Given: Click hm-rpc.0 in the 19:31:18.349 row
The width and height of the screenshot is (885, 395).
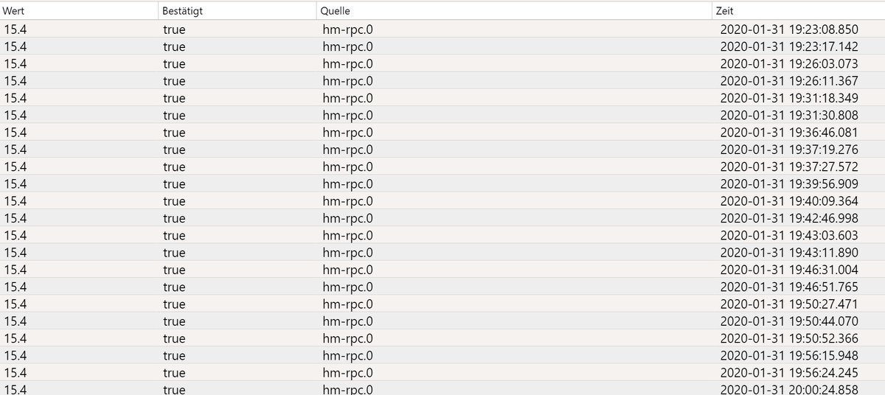Looking at the screenshot, I should [x=347, y=98].
